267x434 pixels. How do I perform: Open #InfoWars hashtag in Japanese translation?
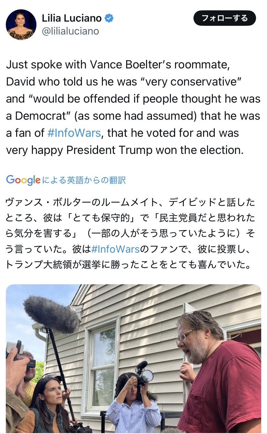[x=116, y=249]
